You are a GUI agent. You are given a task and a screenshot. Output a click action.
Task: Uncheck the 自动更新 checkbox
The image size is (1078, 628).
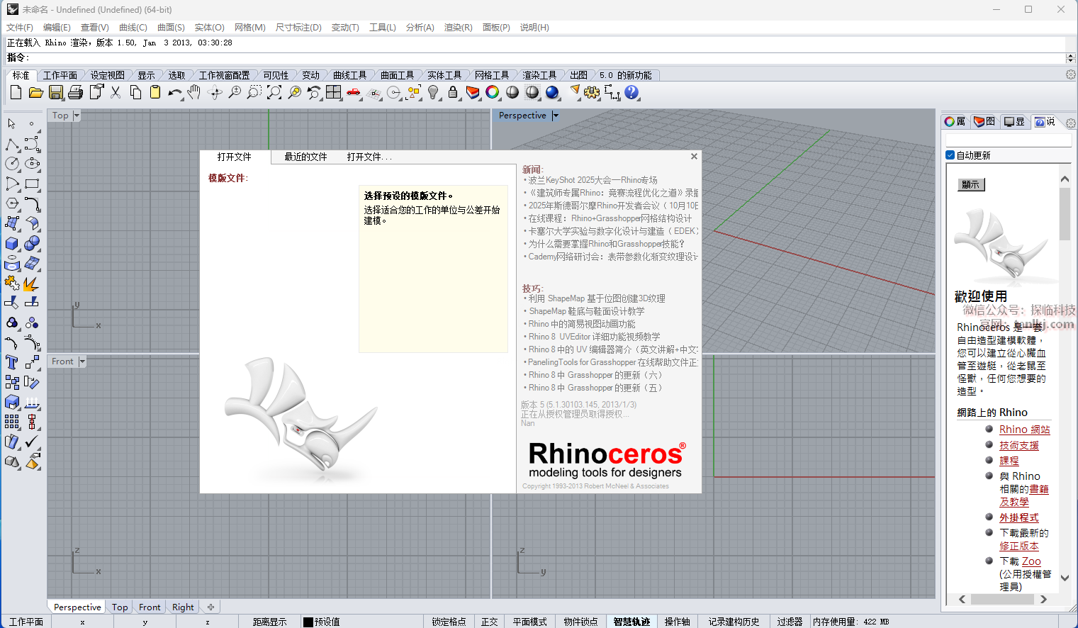(x=950, y=155)
